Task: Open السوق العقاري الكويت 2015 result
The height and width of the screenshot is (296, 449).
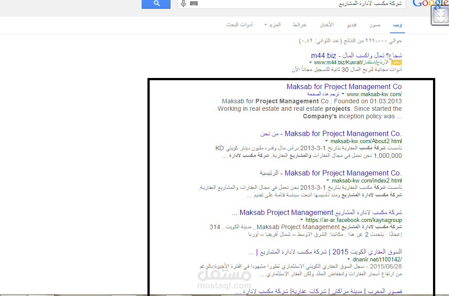Action: 325,252
